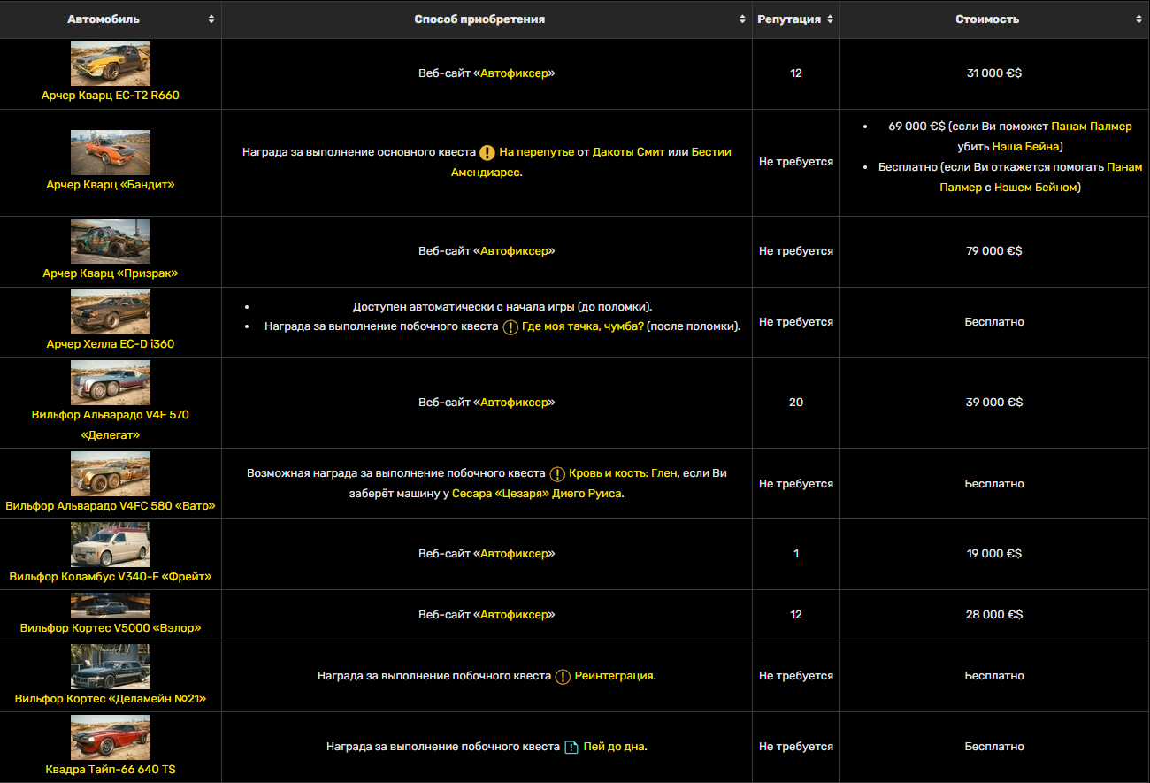
Task: Open Вильфор Коламбус «Фрейт» van image
Action: coord(111,544)
